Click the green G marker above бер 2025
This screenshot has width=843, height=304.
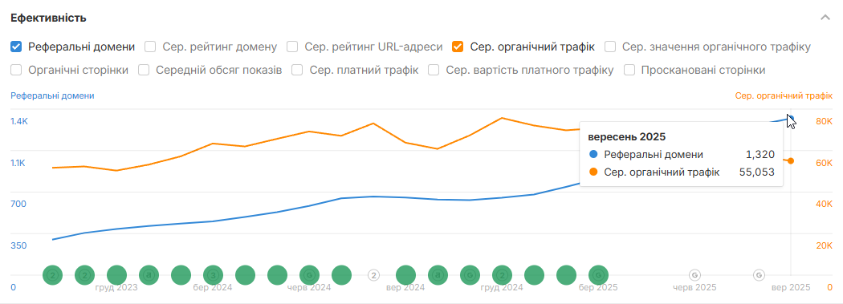[598, 275]
